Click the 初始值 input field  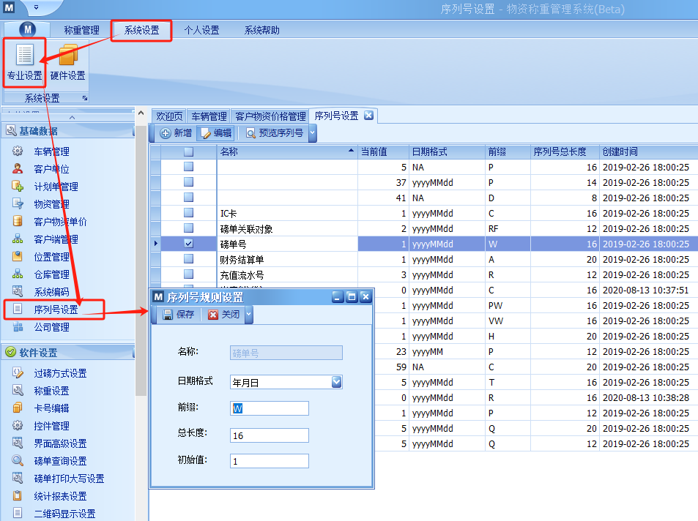click(x=270, y=462)
